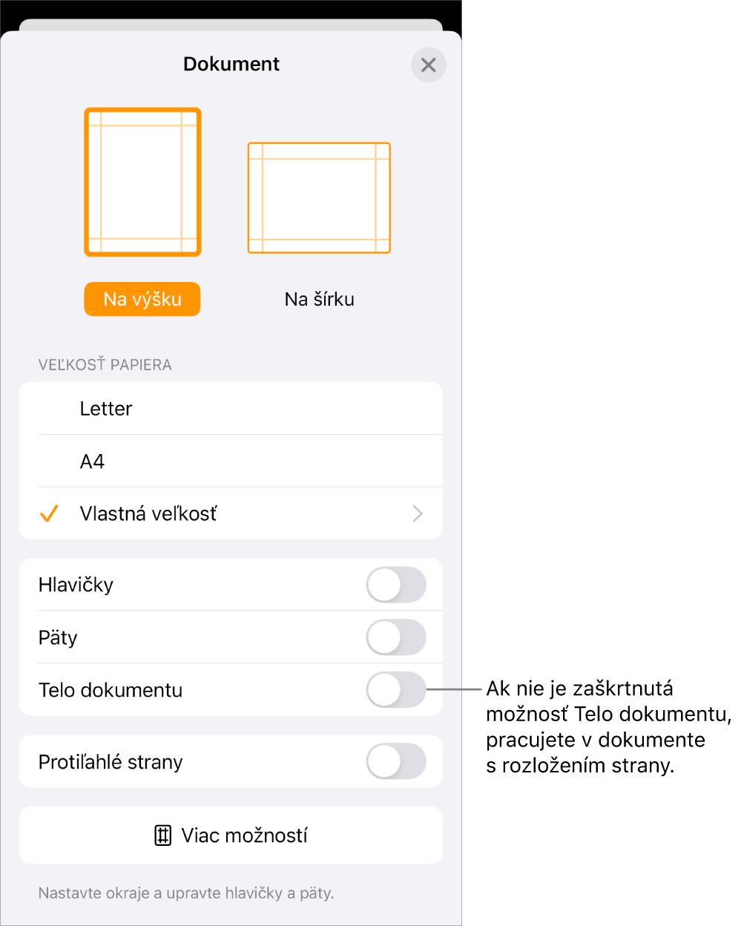Image resolution: width=744 pixels, height=926 pixels.
Task: Toggle the Hlavičky switch
Action: click(x=396, y=585)
